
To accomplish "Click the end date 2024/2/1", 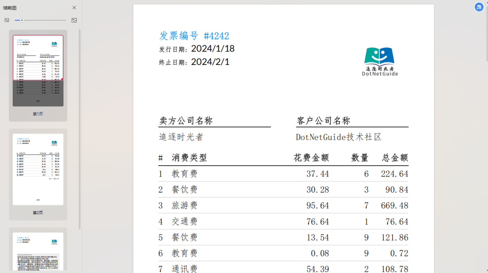I will click(210, 62).
